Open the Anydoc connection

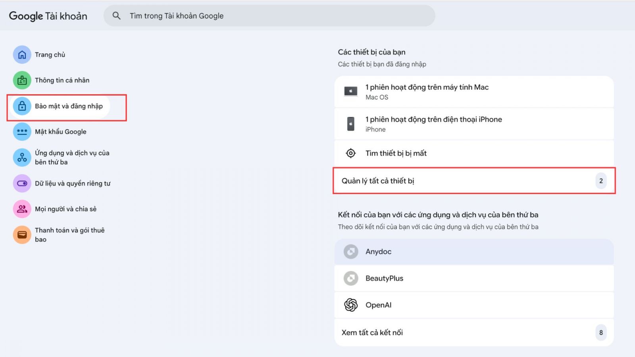tap(474, 251)
